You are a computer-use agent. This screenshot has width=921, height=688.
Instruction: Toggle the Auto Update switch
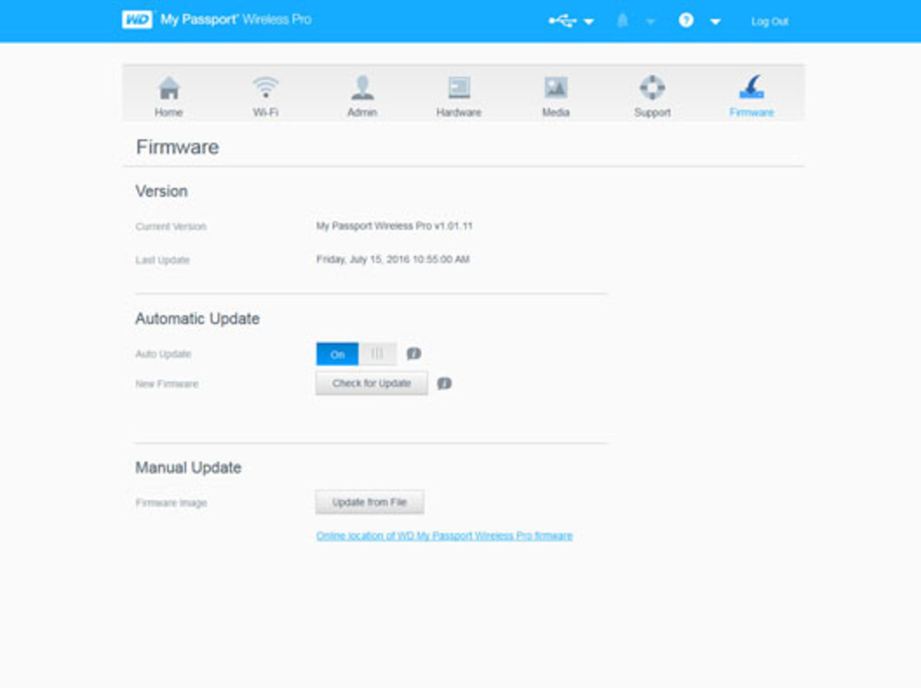(357, 354)
